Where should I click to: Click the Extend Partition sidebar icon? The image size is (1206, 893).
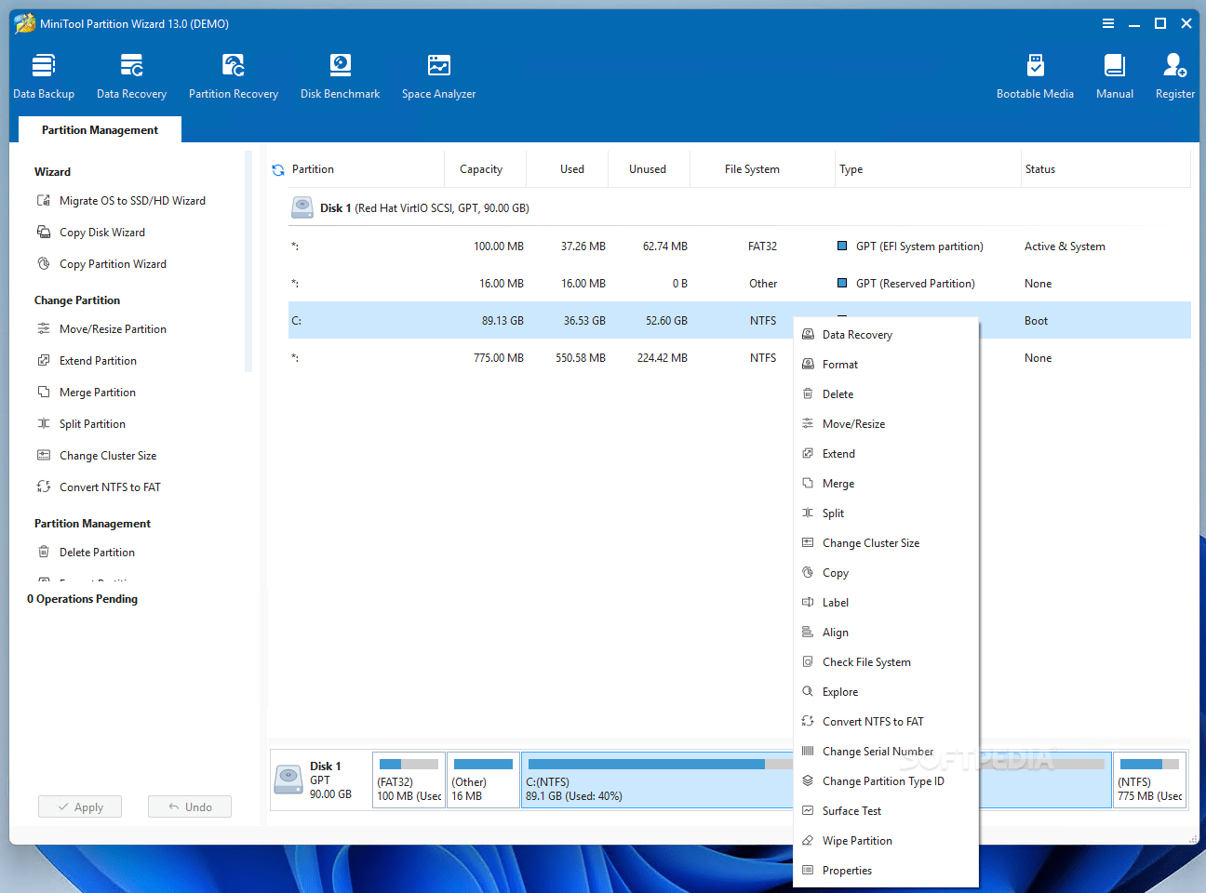tap(44, 361)
